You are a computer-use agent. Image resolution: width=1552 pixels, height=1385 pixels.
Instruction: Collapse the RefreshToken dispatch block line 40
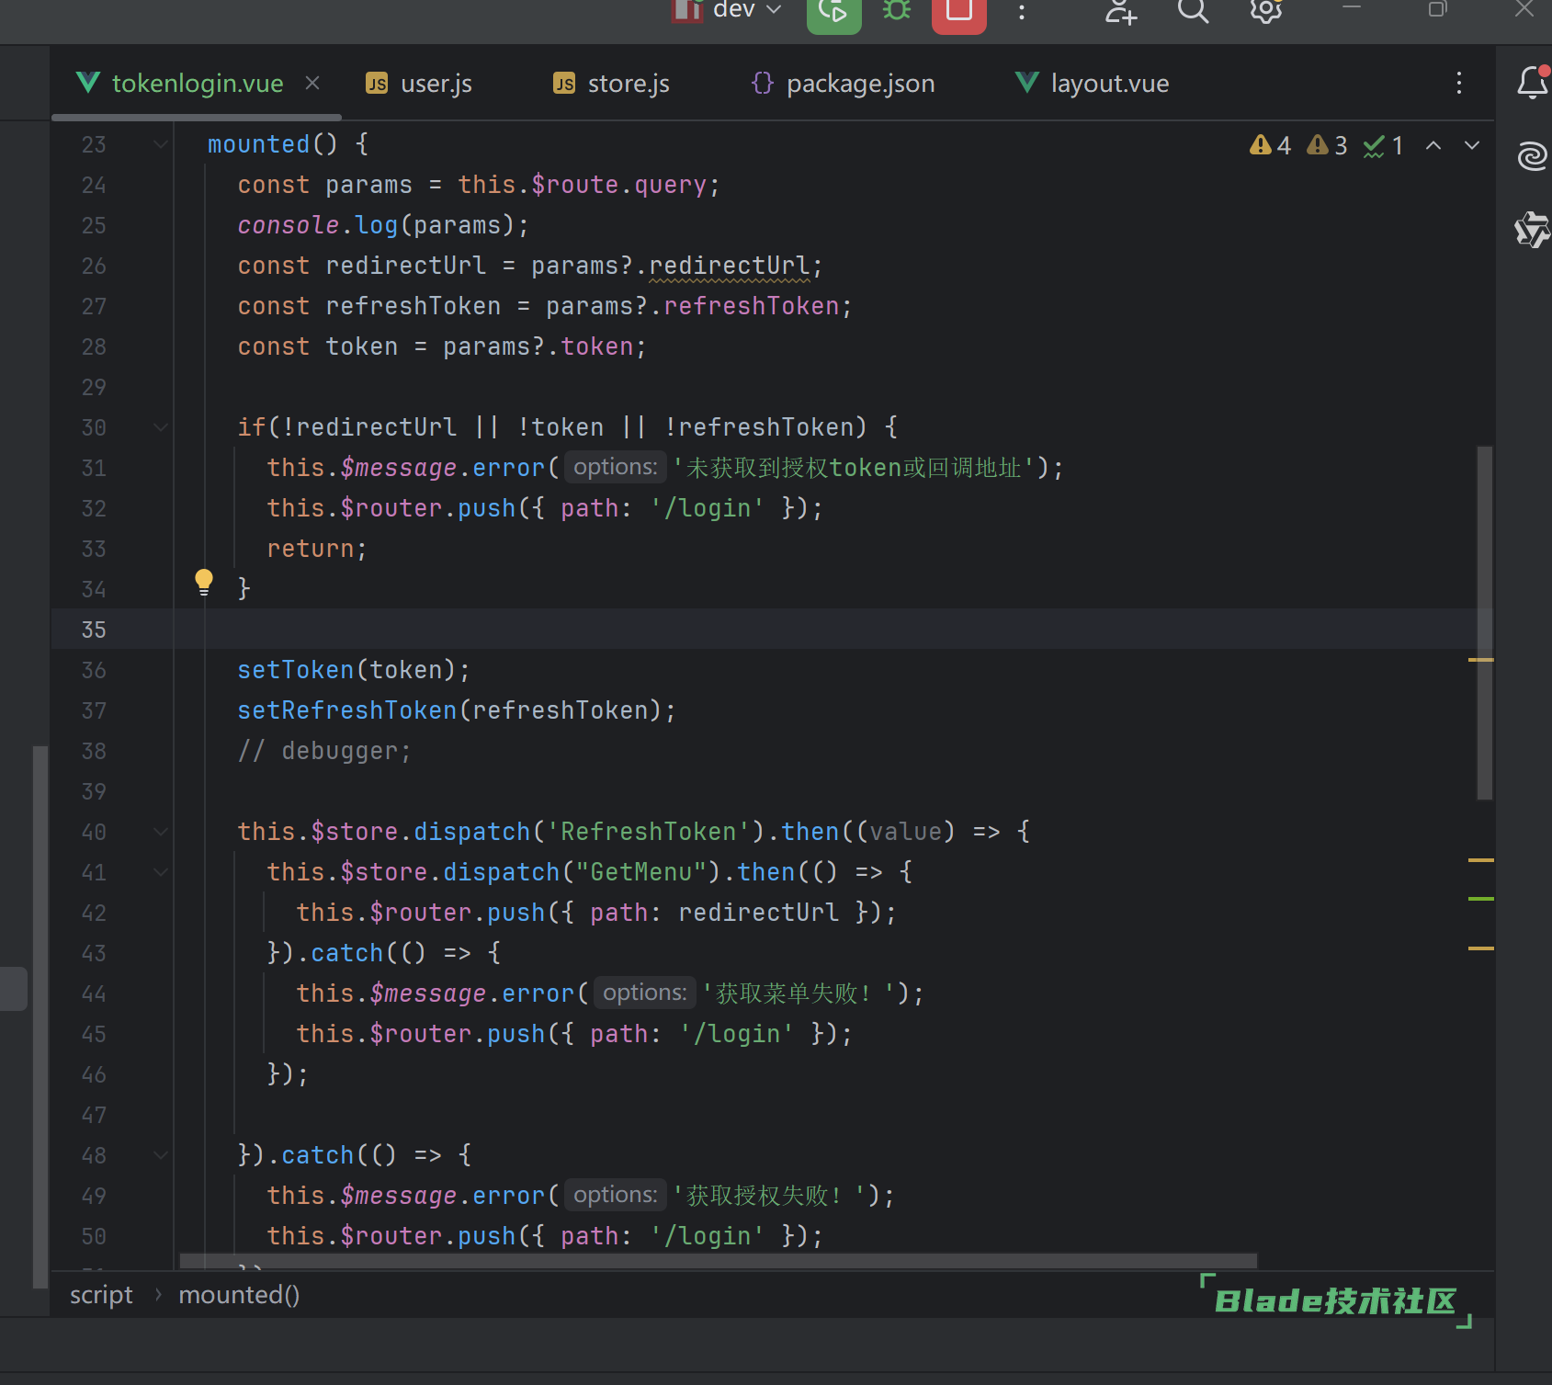[x=161, y=832]
